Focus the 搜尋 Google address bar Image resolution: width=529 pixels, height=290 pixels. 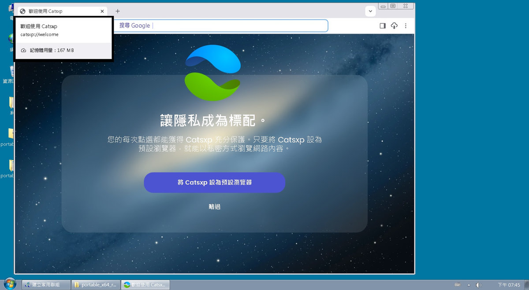click(x=221, y=26)
